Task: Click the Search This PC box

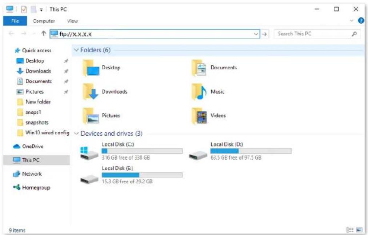Action: [x=317, y=34]
